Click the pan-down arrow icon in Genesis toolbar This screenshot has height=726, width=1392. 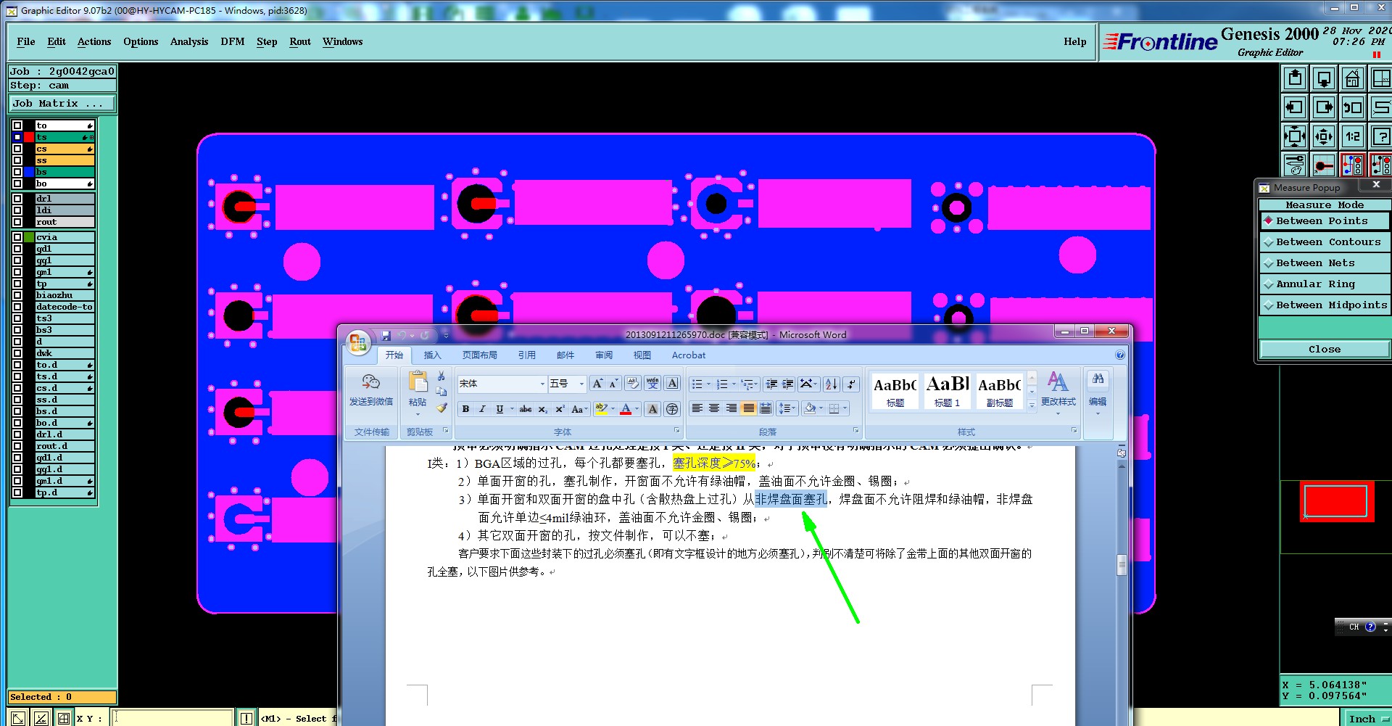point(1323,78)
